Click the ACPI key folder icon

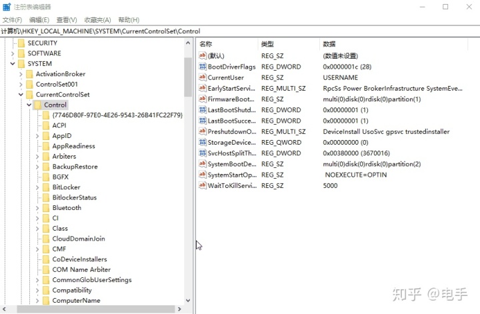[46, 125]
